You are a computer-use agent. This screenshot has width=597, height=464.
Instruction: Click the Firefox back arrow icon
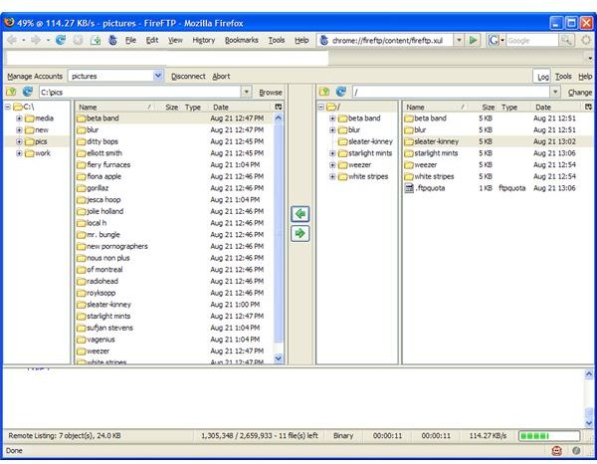click(x=12, y=40)
